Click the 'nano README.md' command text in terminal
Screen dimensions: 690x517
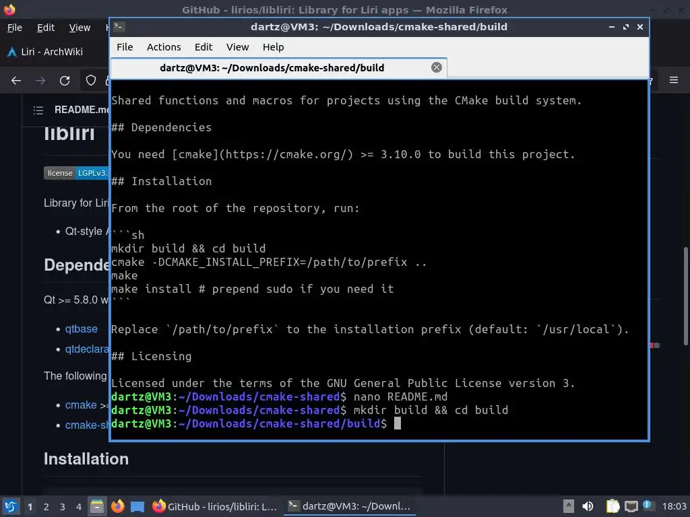point(400,397)
